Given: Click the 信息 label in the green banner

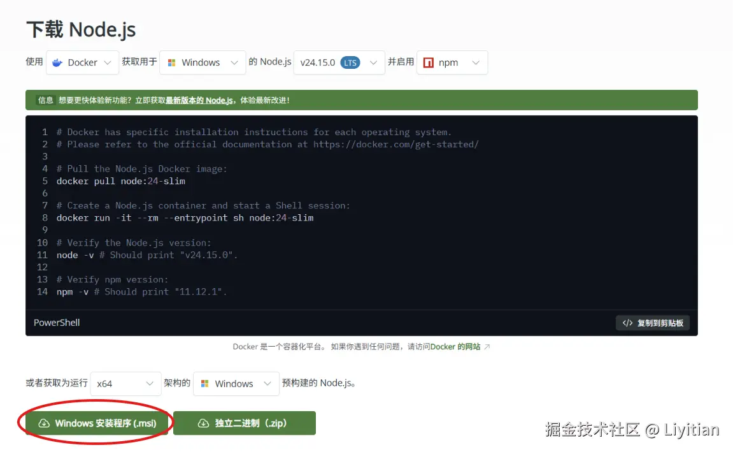Looking at the screenshot, I should (x=45, y=100).
